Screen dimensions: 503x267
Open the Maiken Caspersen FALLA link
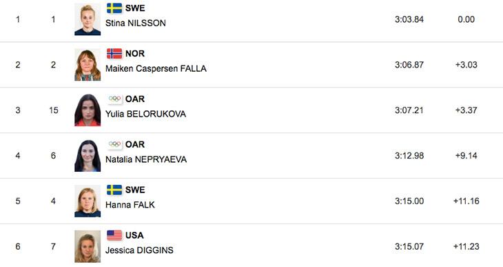pos(156,68)
